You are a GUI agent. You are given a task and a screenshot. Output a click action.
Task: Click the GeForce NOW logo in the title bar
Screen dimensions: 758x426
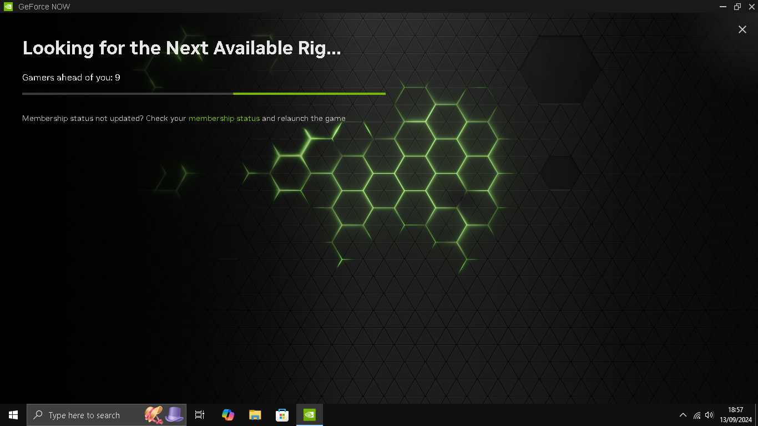click(8, 7)
